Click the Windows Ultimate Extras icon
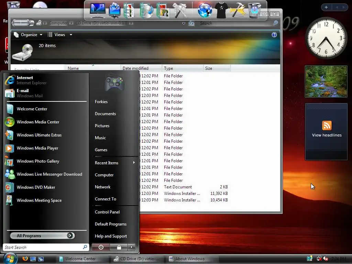 coord(10,135)
